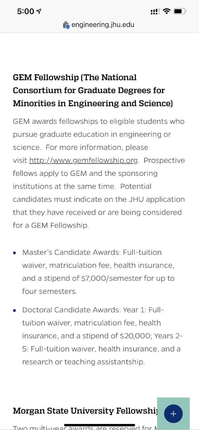Screen dimensions: 199x430
Task: Tap the blue plus floating button
Action: pos(173,414)
